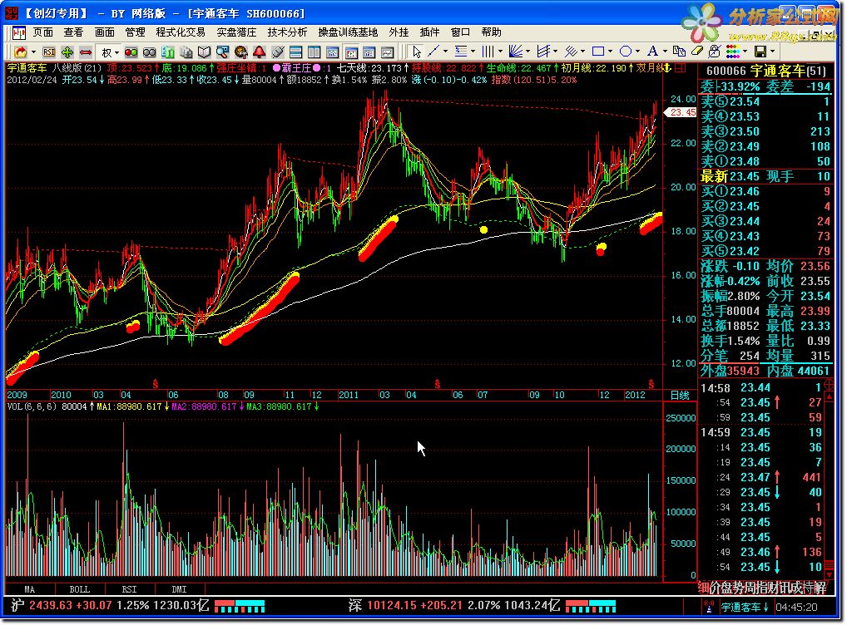Click the vertical split window layout icon
847x625 pixels.
click(314, 52)
